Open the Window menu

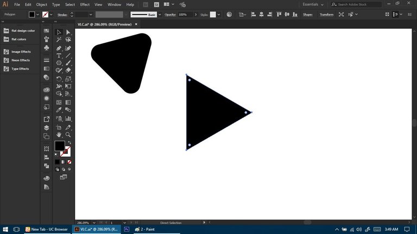pos(115,4)
